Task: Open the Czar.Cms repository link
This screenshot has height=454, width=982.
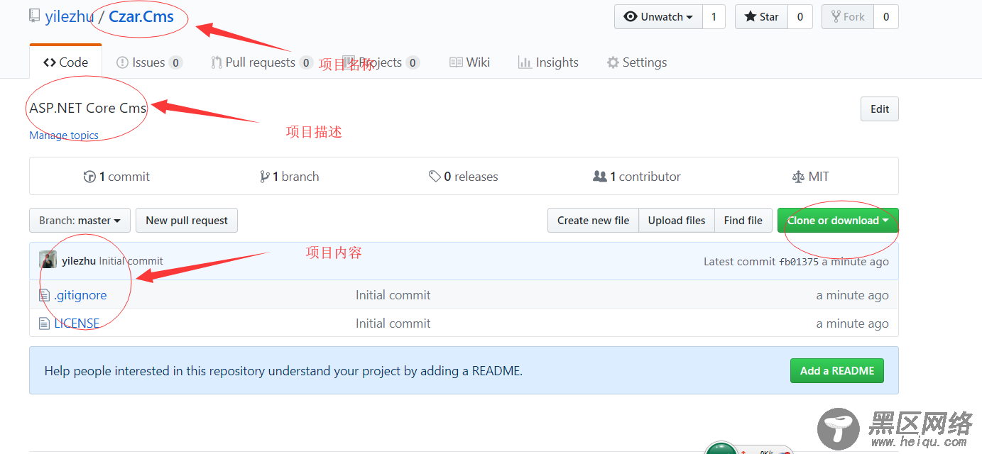Action: [141, 17]
